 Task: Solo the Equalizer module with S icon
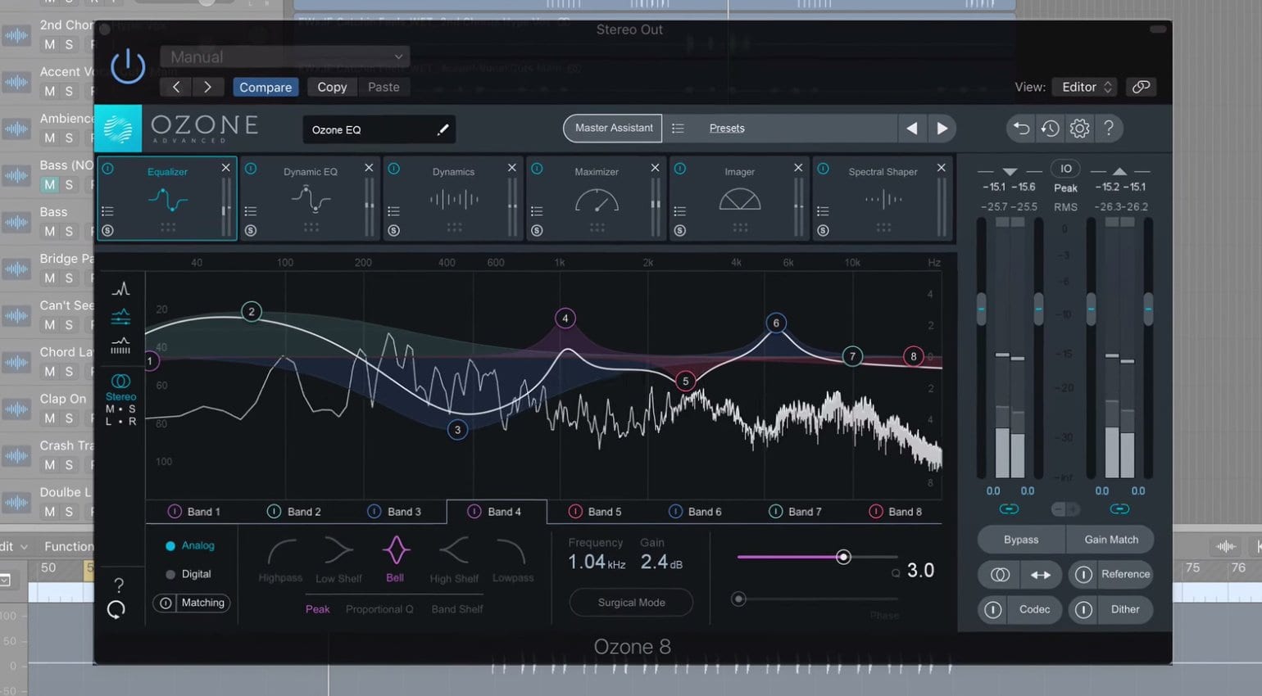(107, 231)
